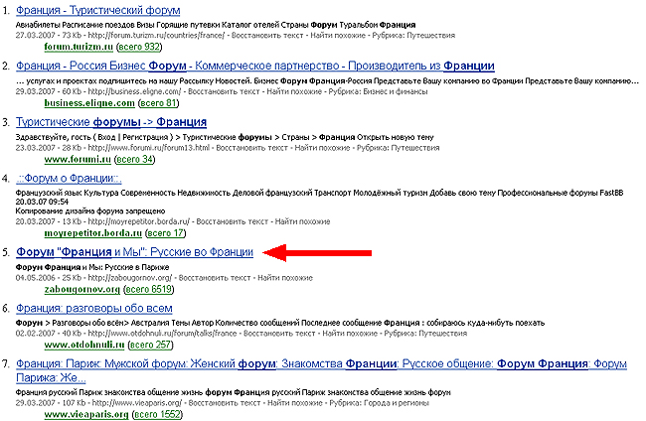Screen dimensions: 646x421
Task: Show all 34 results from forumi.ru
Action: (134, 159)
